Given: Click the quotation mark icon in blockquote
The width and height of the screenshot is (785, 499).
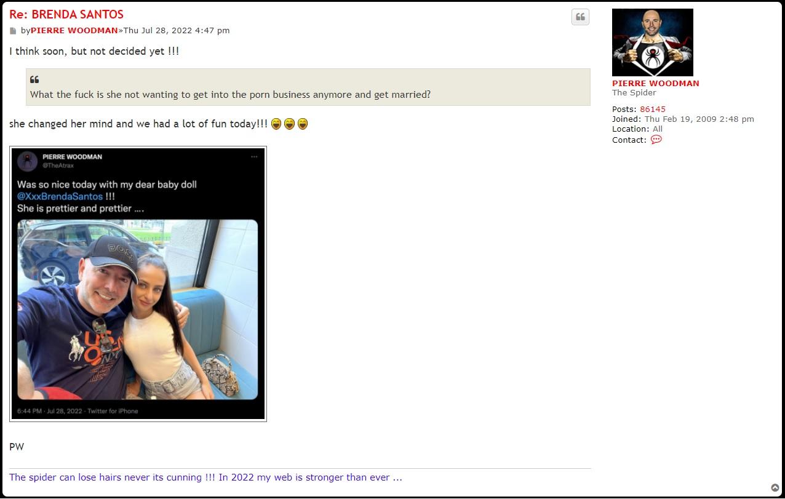Looking at the screenshot, I should coord(34,79).
